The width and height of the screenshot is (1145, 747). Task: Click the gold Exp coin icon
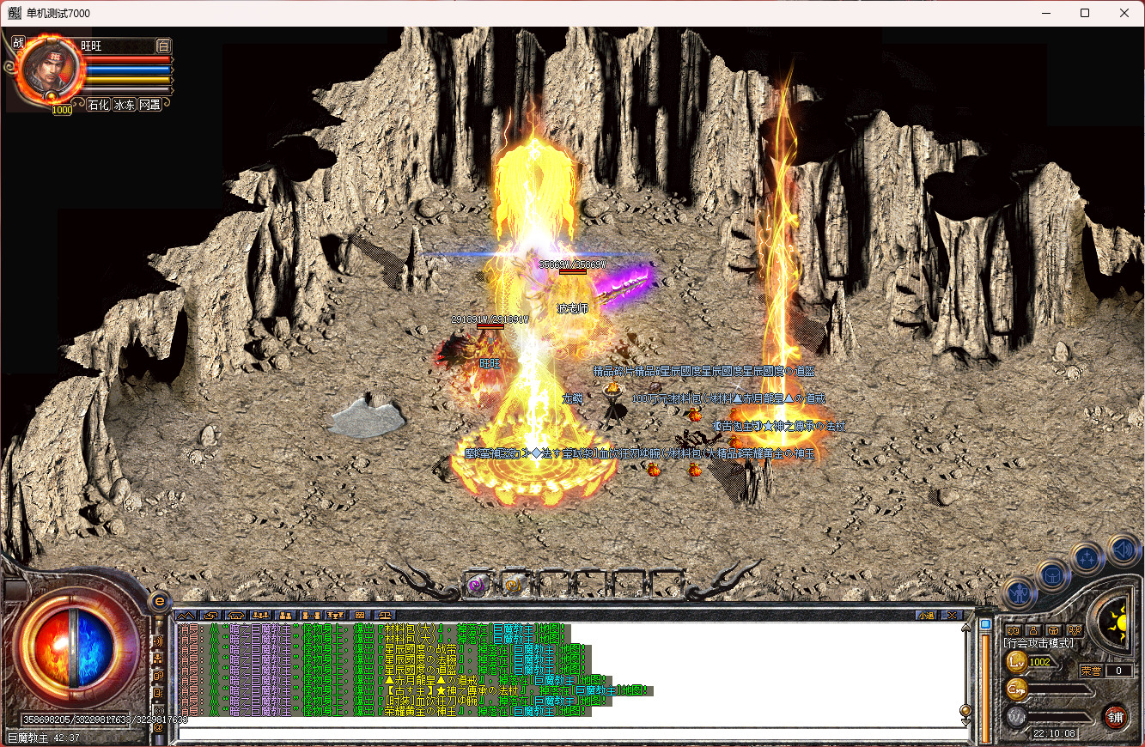pos(1017,689)
